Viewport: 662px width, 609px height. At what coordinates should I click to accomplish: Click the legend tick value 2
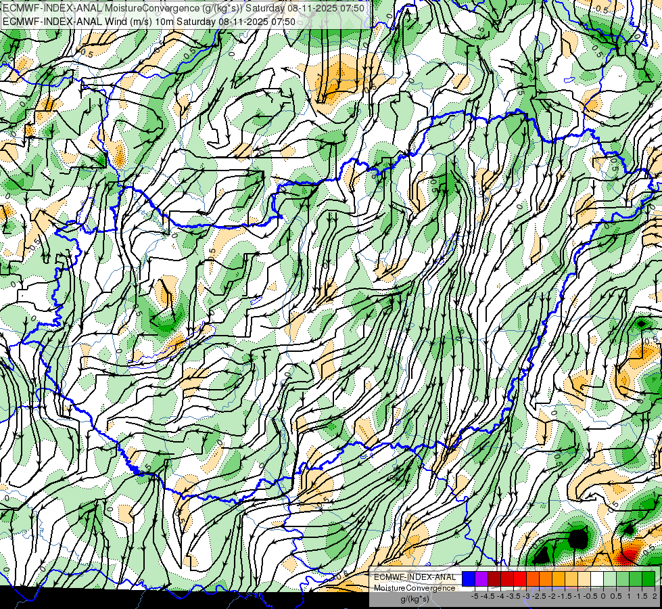655,596
